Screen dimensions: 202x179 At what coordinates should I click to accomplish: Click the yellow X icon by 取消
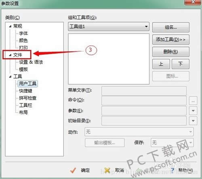[107, 171]
